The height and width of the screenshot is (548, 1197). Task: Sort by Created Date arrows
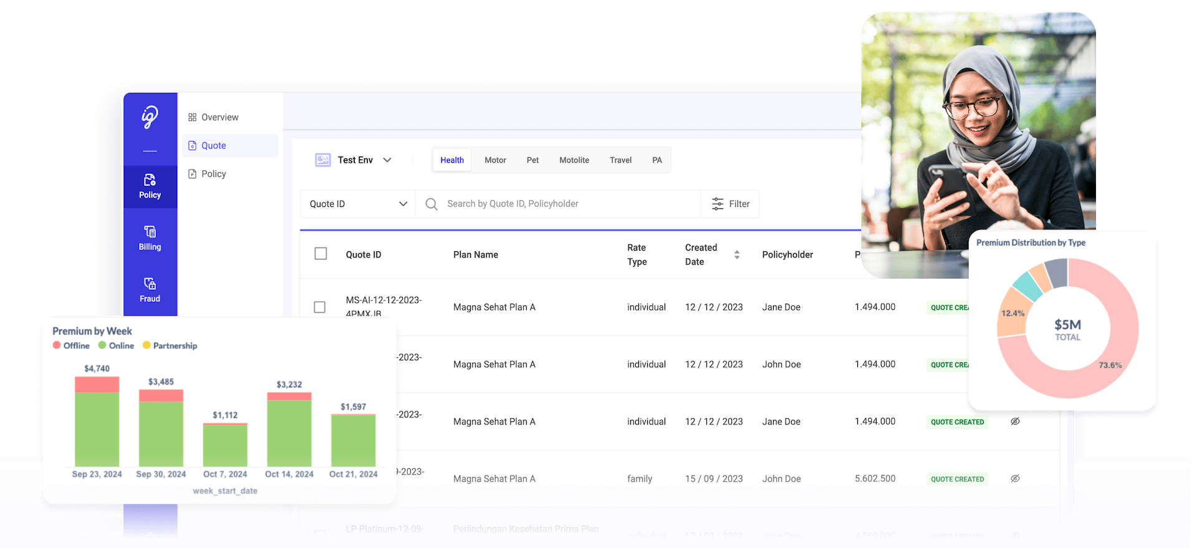tap(737, 254)
